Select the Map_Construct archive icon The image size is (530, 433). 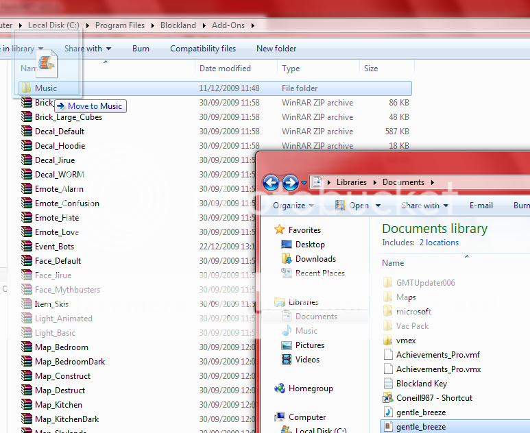point(26,376)
